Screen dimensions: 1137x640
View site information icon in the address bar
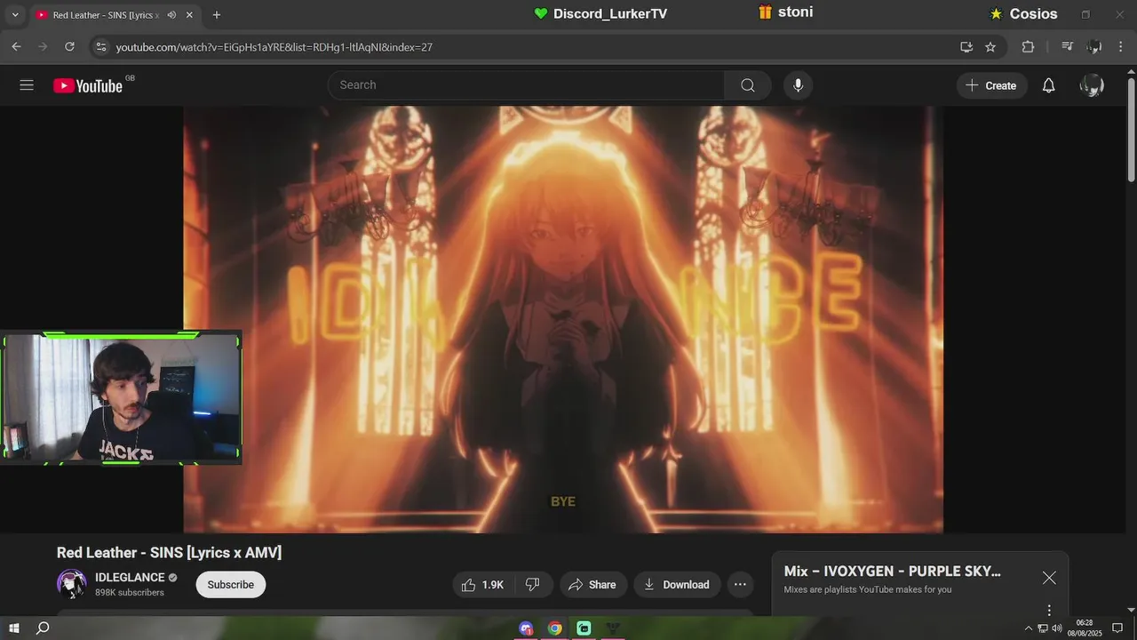(x=100, y=46)
